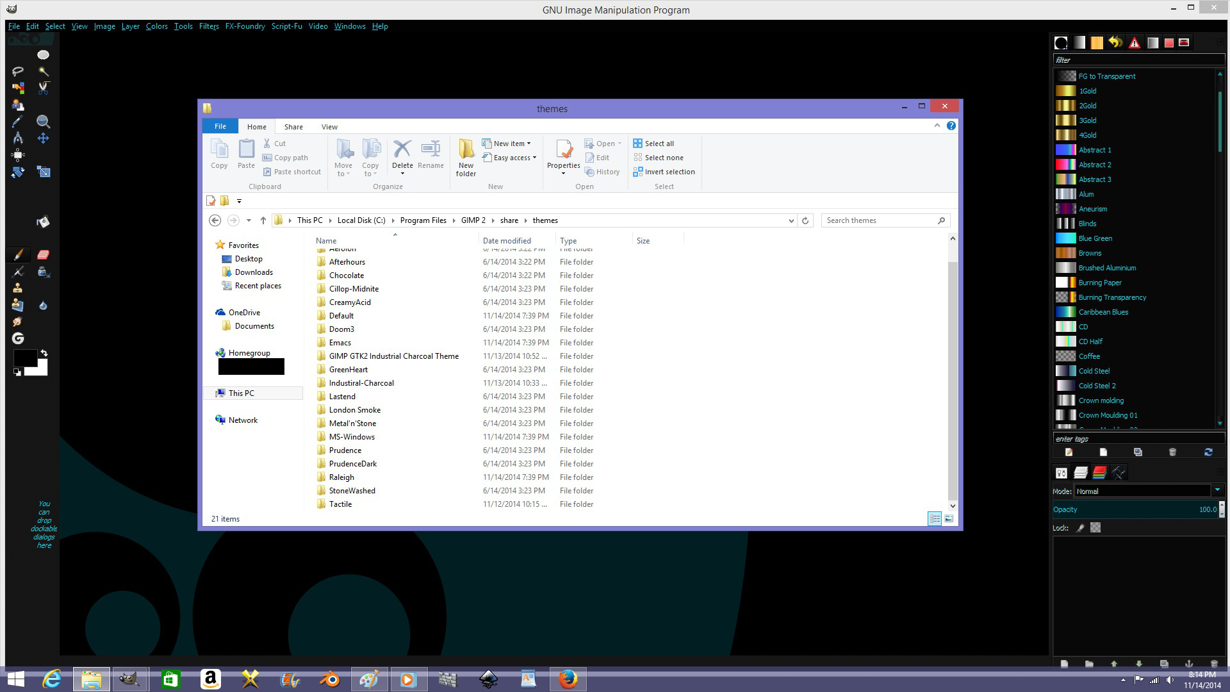
Task: Select the Clone stamp tool
Action: pos(18,288)
